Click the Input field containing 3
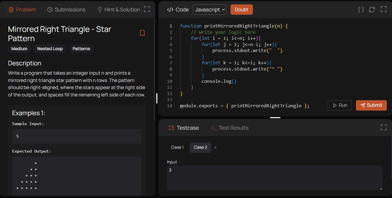 click(x=274, y=177)
